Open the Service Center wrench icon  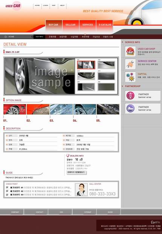tap(130, 64)
